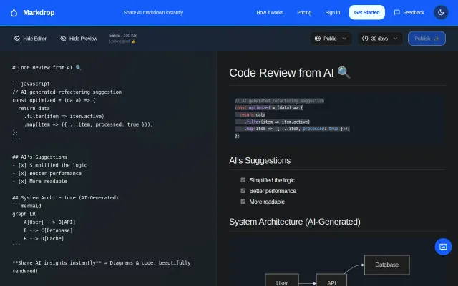
Task: Click the '## AI's Suggestions' editor line
Action: pos(39,157)
